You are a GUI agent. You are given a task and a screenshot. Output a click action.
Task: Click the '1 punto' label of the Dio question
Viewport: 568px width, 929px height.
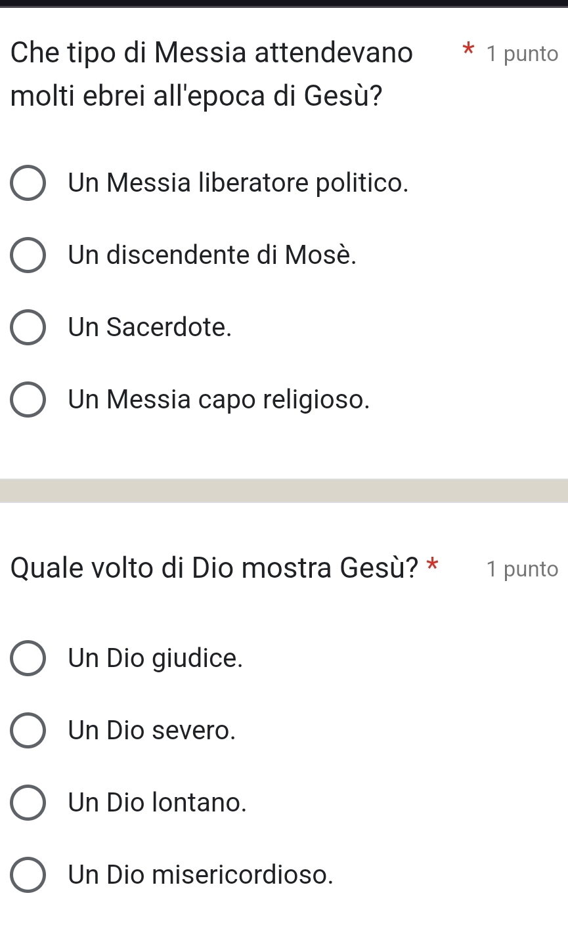coord(523,569)
